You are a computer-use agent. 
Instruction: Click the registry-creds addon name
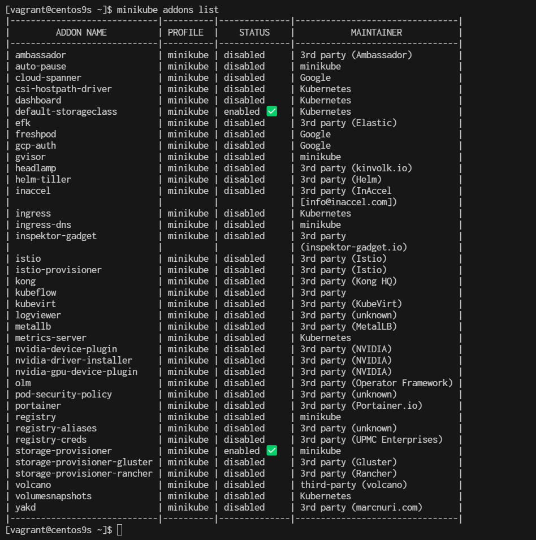pyautogui.click(x=51, y=439)
